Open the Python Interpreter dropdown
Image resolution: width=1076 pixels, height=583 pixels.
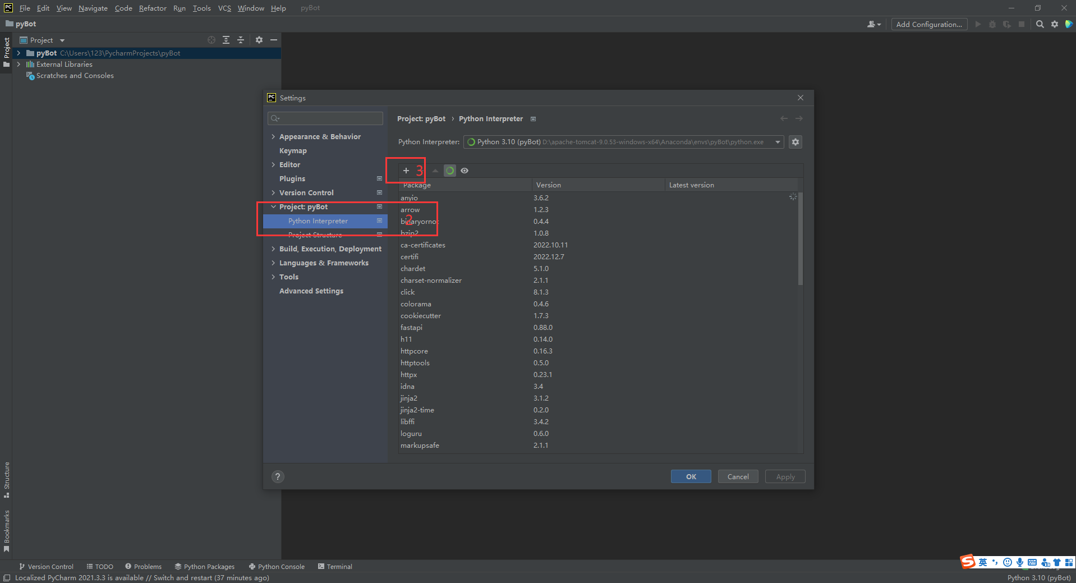click(x=624, y=142)
